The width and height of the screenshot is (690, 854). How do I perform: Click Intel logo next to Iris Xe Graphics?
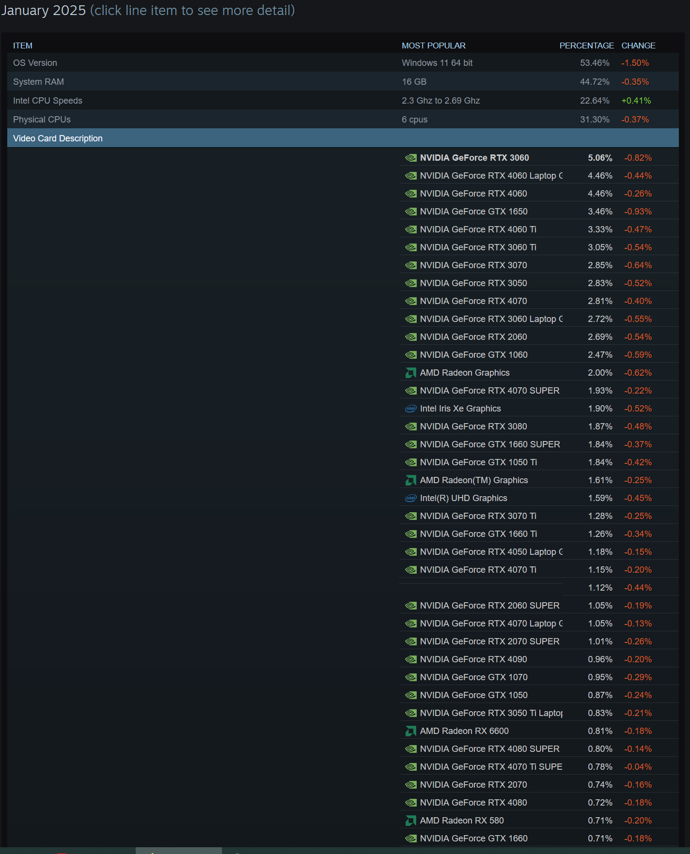coord(410,409)
